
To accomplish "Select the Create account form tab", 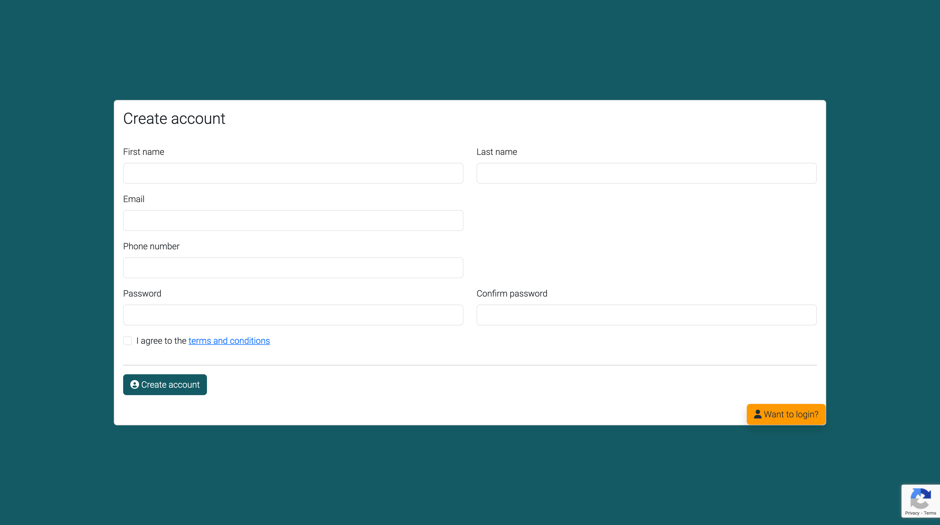I will [x=174, y=118].
